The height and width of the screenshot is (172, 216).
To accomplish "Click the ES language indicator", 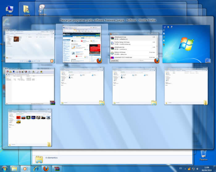I will point(181,169).
